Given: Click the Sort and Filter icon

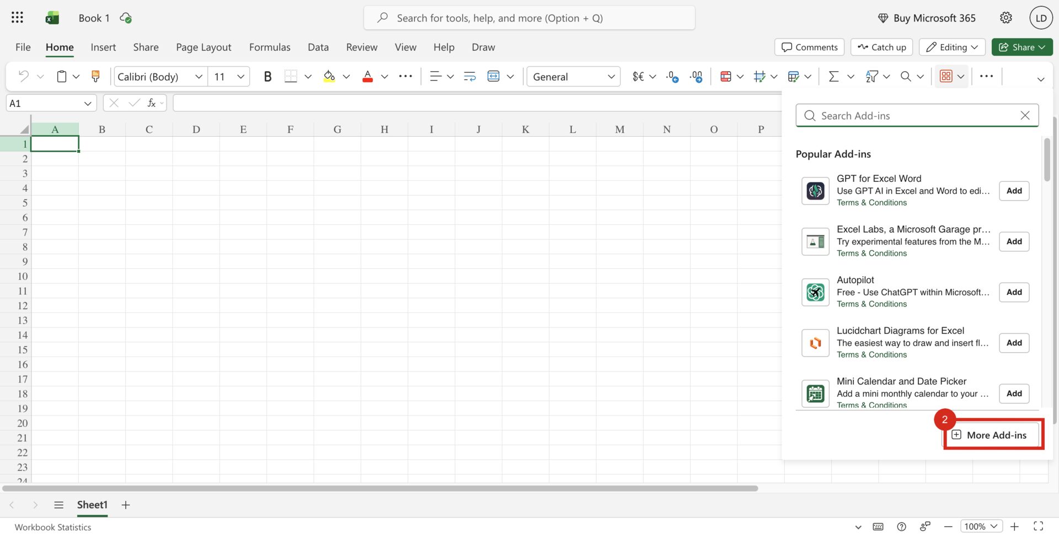Looking at the screenshot, I should [872, 77].
